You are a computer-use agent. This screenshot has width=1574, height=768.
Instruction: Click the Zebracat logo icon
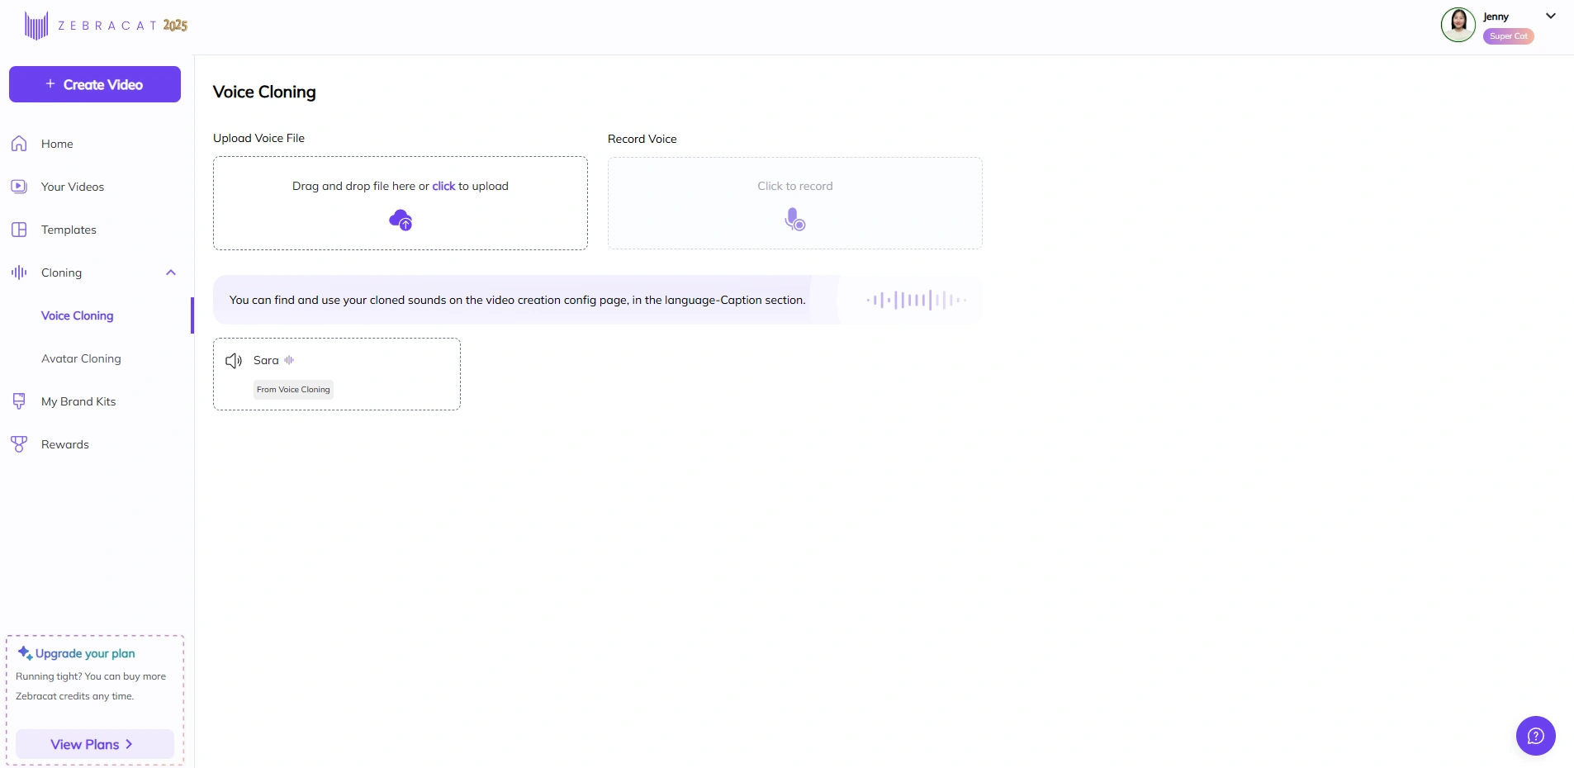tap(36, 26)
